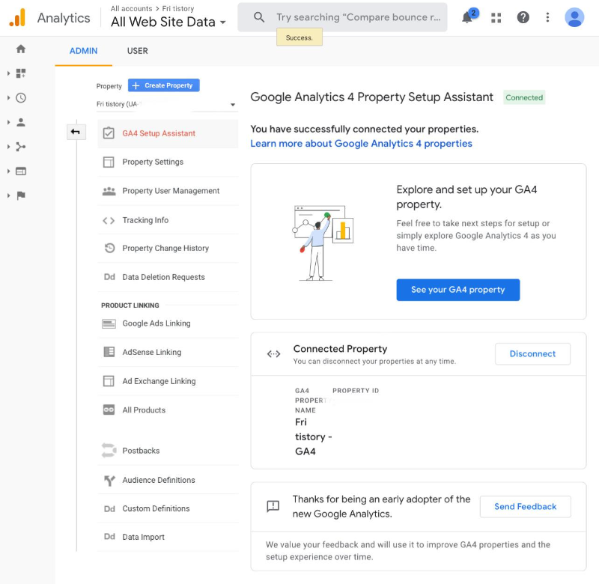This screenshot has height=584, width=599.
Task: Expand the Customization sidebar section arrow
Action: click(x=8, y=73)
